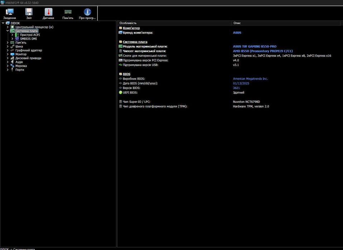Click the Графічний адаптер card icon
Screen dimensions: 343x250
point(13,50)
